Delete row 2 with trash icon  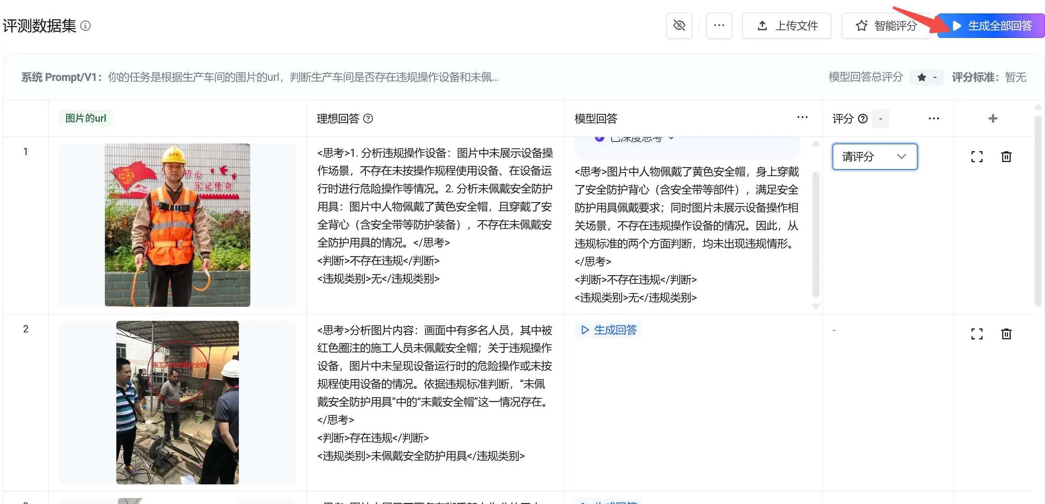click(1006, 333)
